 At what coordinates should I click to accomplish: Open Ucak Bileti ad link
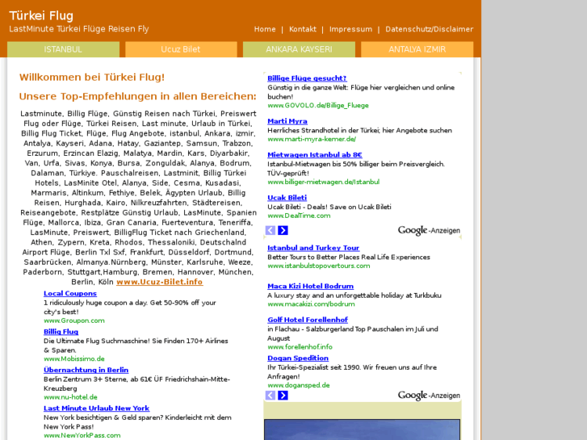287,198
